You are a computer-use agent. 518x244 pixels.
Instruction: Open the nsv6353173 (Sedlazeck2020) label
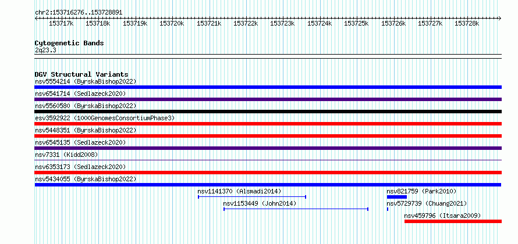[80, 167]
